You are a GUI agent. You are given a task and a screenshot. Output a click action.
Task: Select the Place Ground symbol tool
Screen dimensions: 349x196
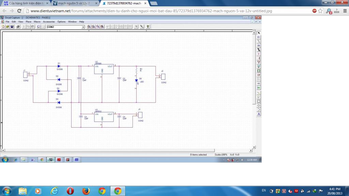259,67
